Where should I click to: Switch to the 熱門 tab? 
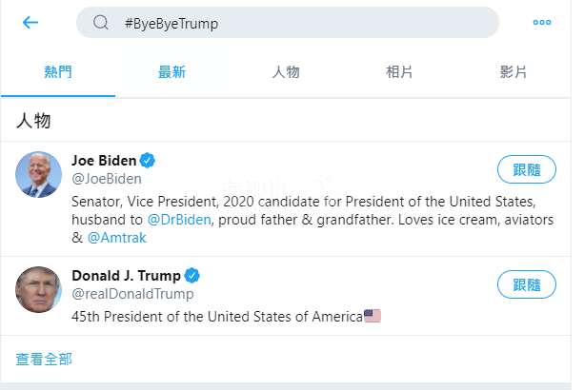point(57,72)
